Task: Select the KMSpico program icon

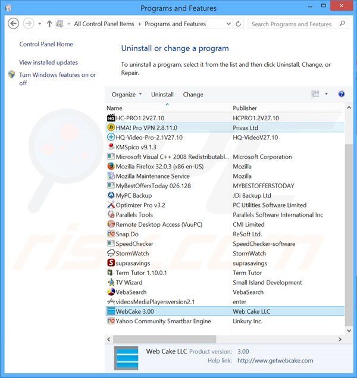Action: [111, 147]
